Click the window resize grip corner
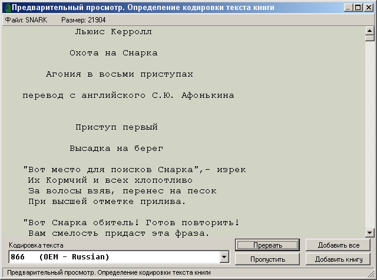Viewport: 377px width, 280px height. (371, 274)
